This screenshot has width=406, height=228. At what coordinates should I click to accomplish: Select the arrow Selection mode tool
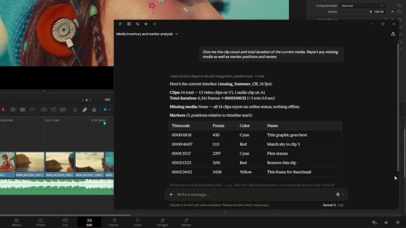3,110
